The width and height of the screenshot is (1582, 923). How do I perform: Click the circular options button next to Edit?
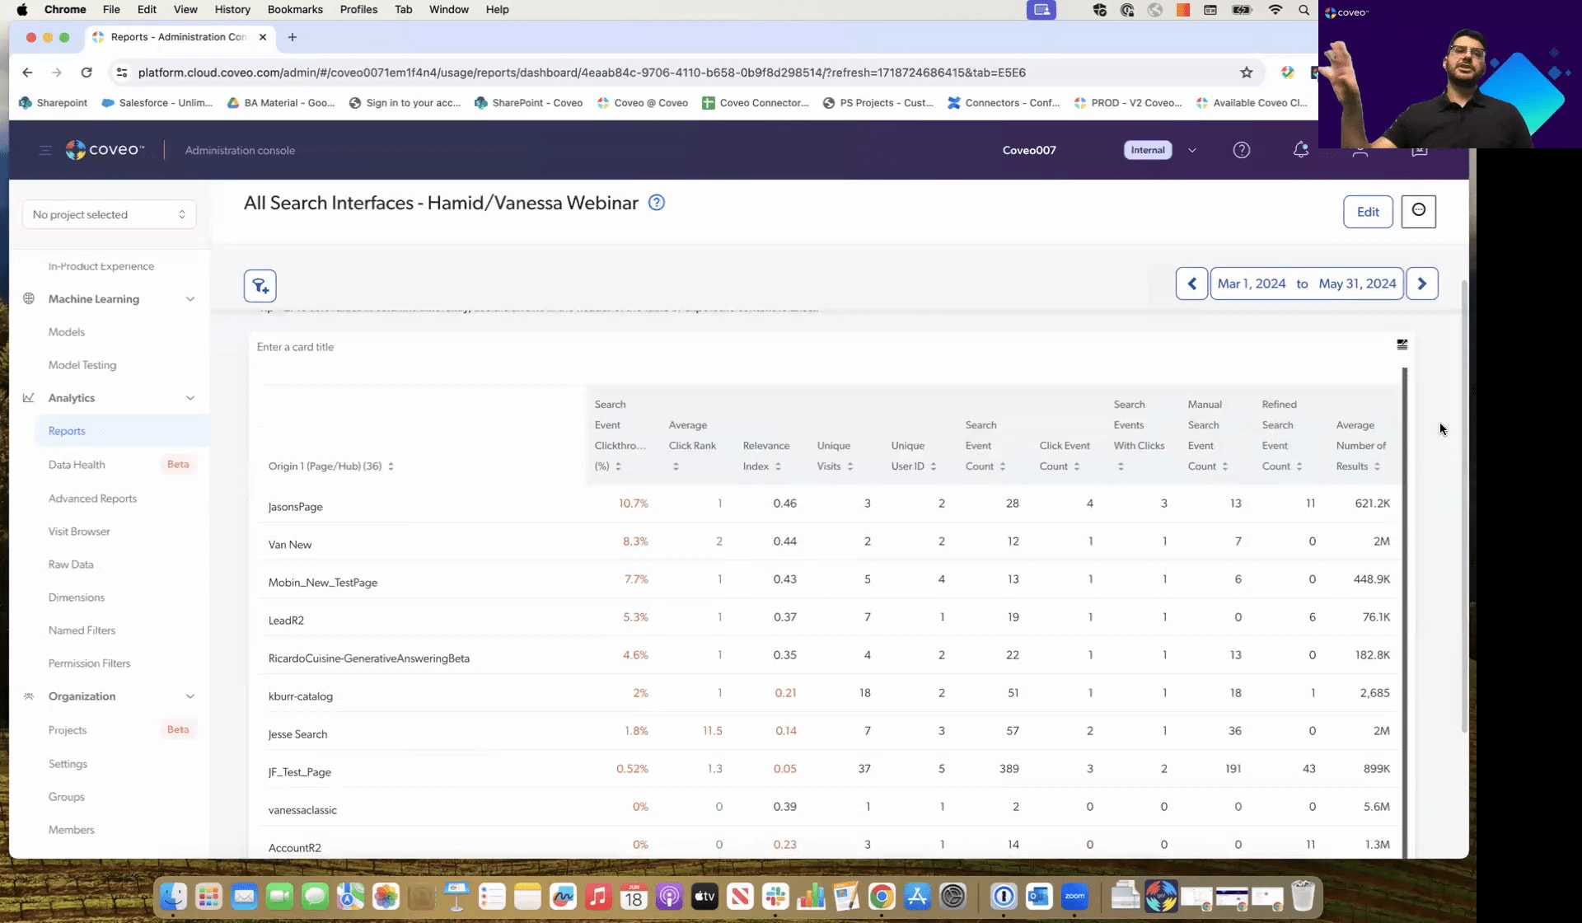tap(1418, 211)
